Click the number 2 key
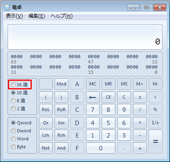 click(x=109, y=135)
